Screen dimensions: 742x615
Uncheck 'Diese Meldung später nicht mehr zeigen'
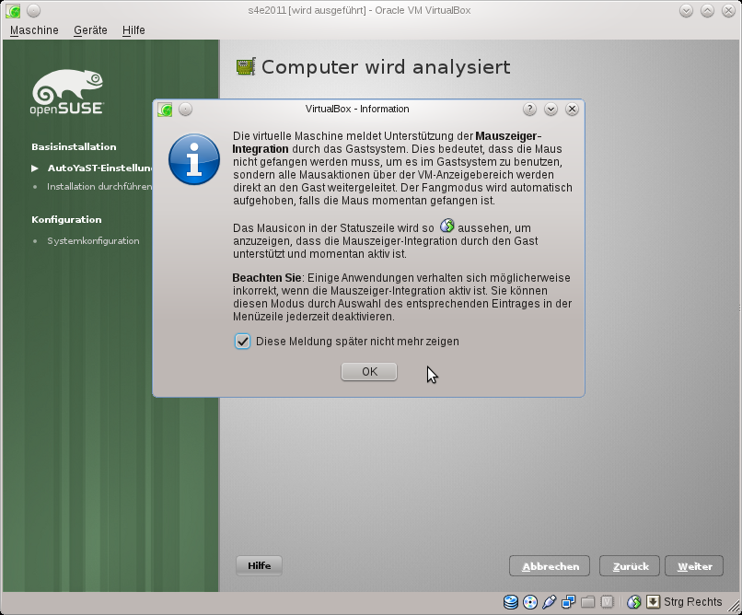coord(242,341)
